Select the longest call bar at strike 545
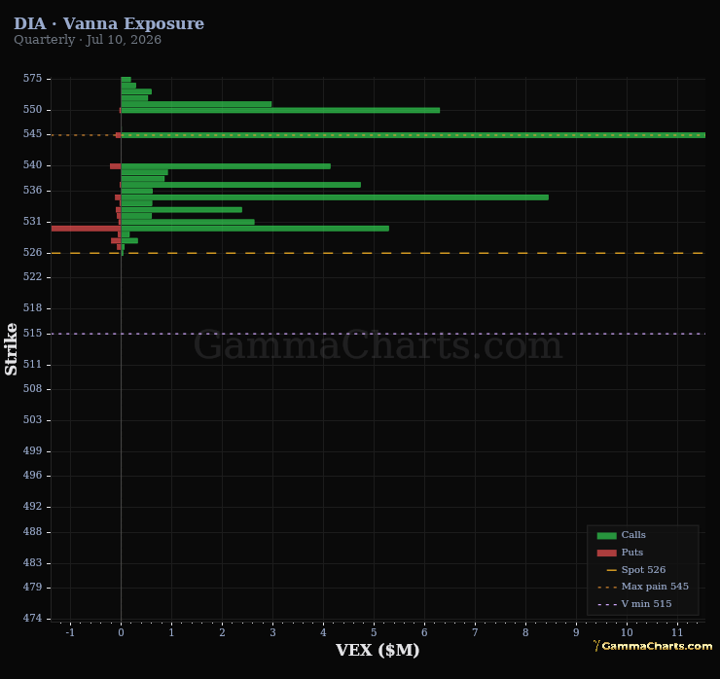Viewport: 720px width, 679px height. coord(413,135)
